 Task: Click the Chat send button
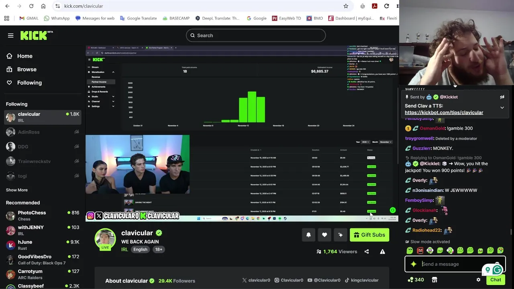tap(496, 280)
